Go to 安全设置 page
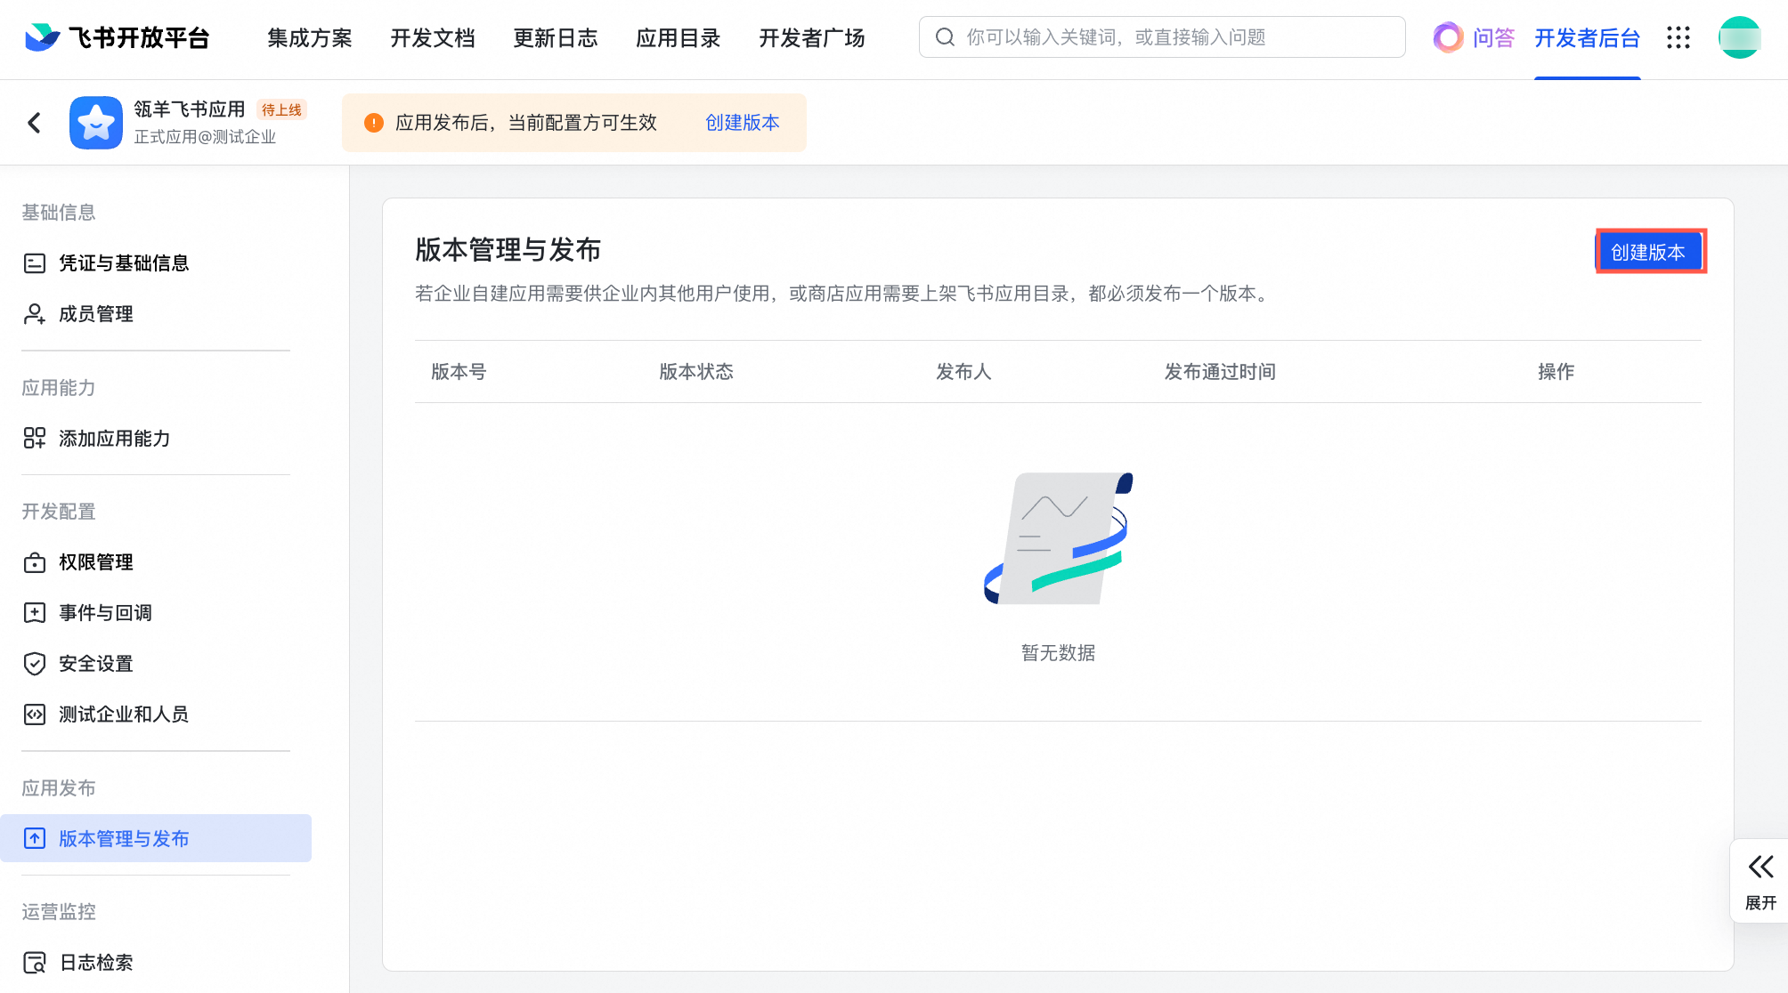Screen dimensions: 1788x993 point(96,664)
